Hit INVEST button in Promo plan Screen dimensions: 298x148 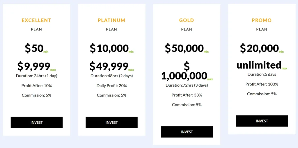coord(262,121)
